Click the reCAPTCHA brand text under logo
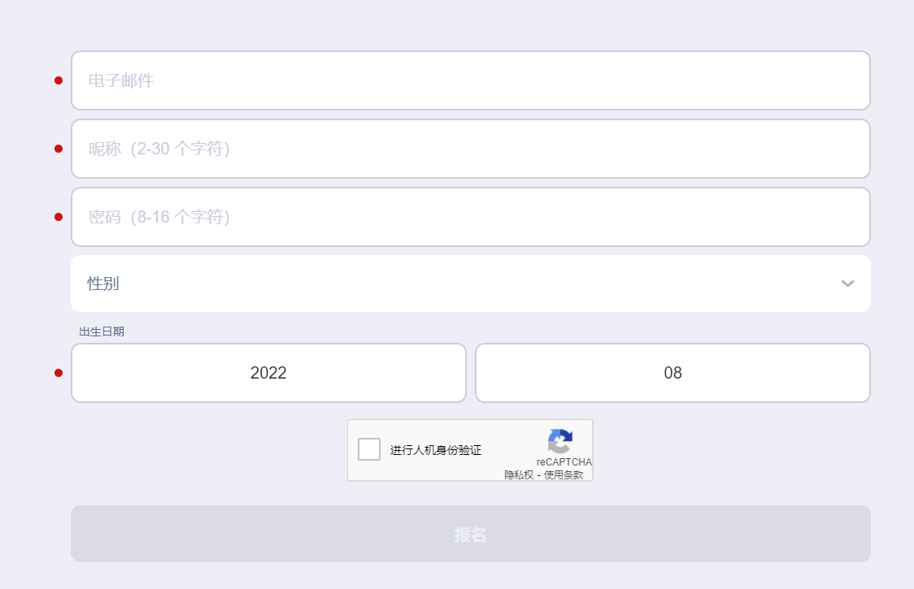 click(x=564, y=462)
